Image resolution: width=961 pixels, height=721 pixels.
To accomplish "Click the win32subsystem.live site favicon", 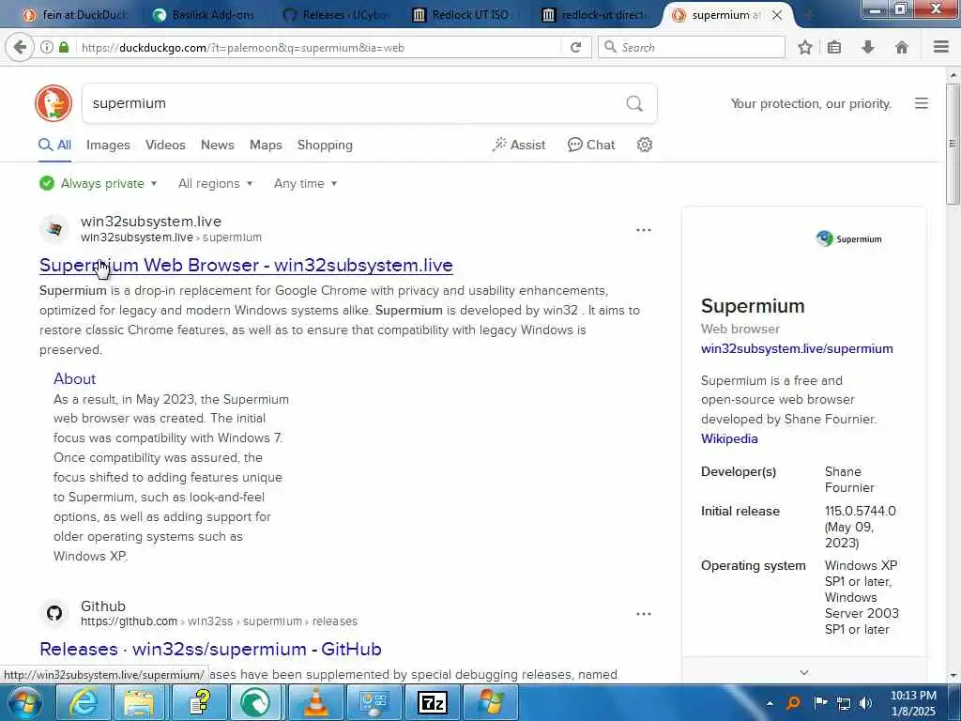I will [54, 229].
